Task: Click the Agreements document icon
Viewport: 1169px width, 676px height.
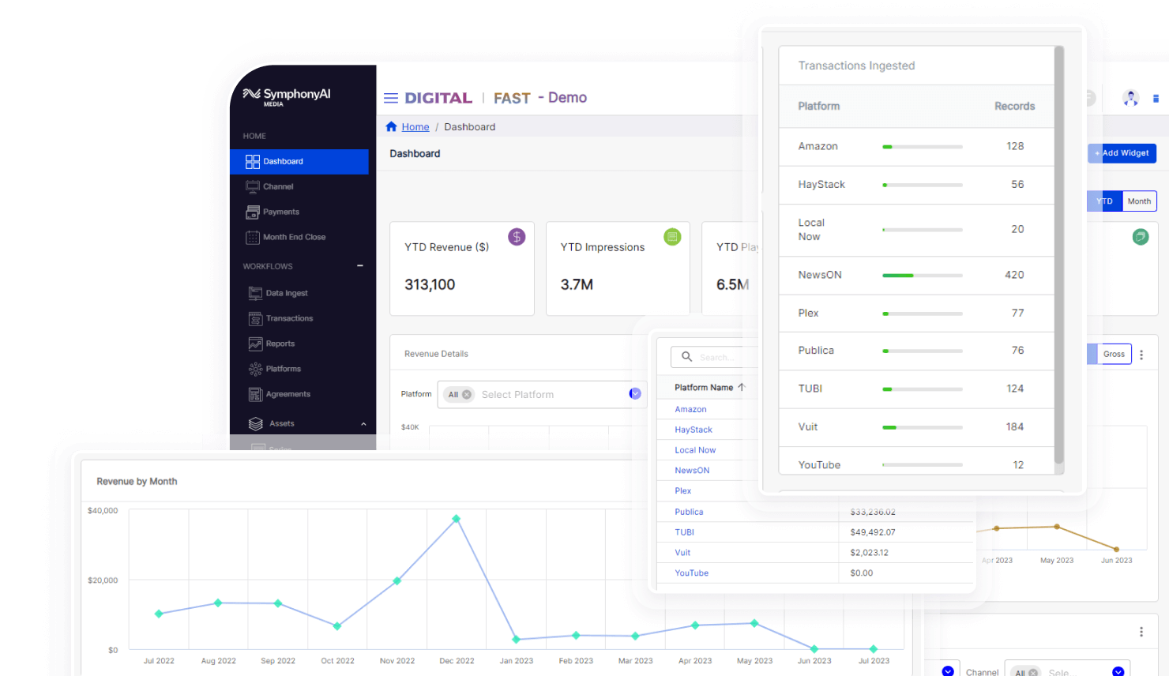Action: [x=255, y=394]
